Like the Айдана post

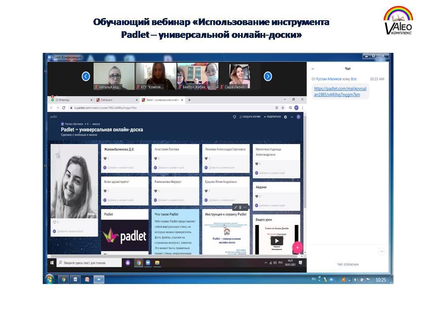point(256,196)
